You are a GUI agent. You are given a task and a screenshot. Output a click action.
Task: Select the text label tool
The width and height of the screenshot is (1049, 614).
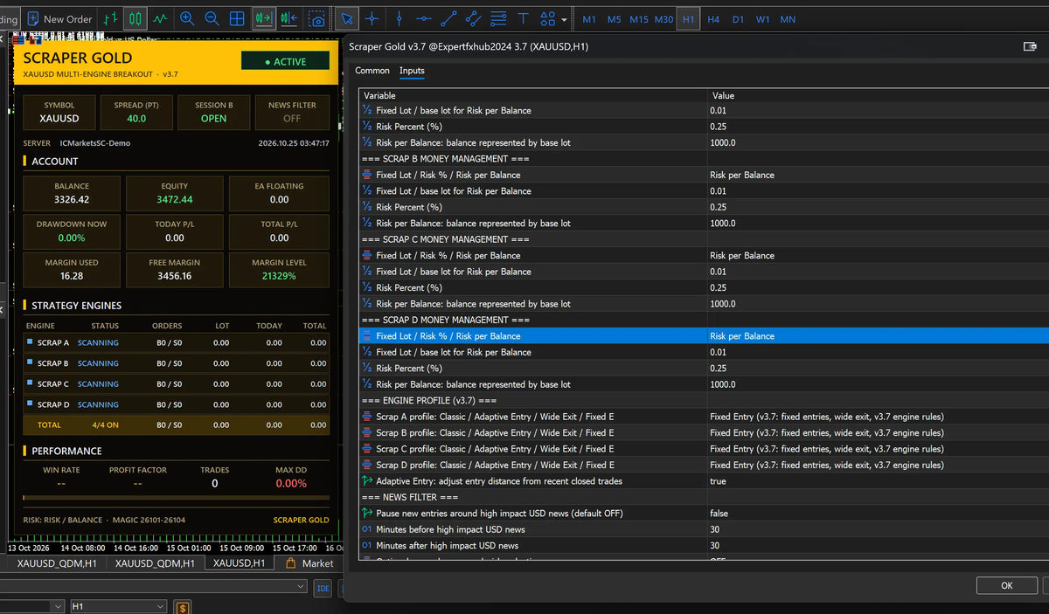523,18
